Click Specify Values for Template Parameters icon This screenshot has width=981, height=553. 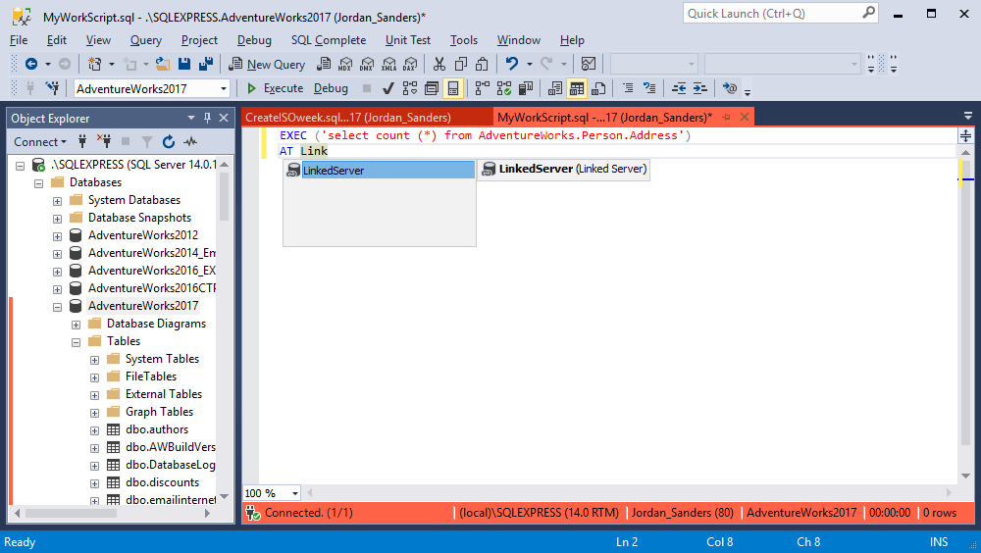point(730,88)
